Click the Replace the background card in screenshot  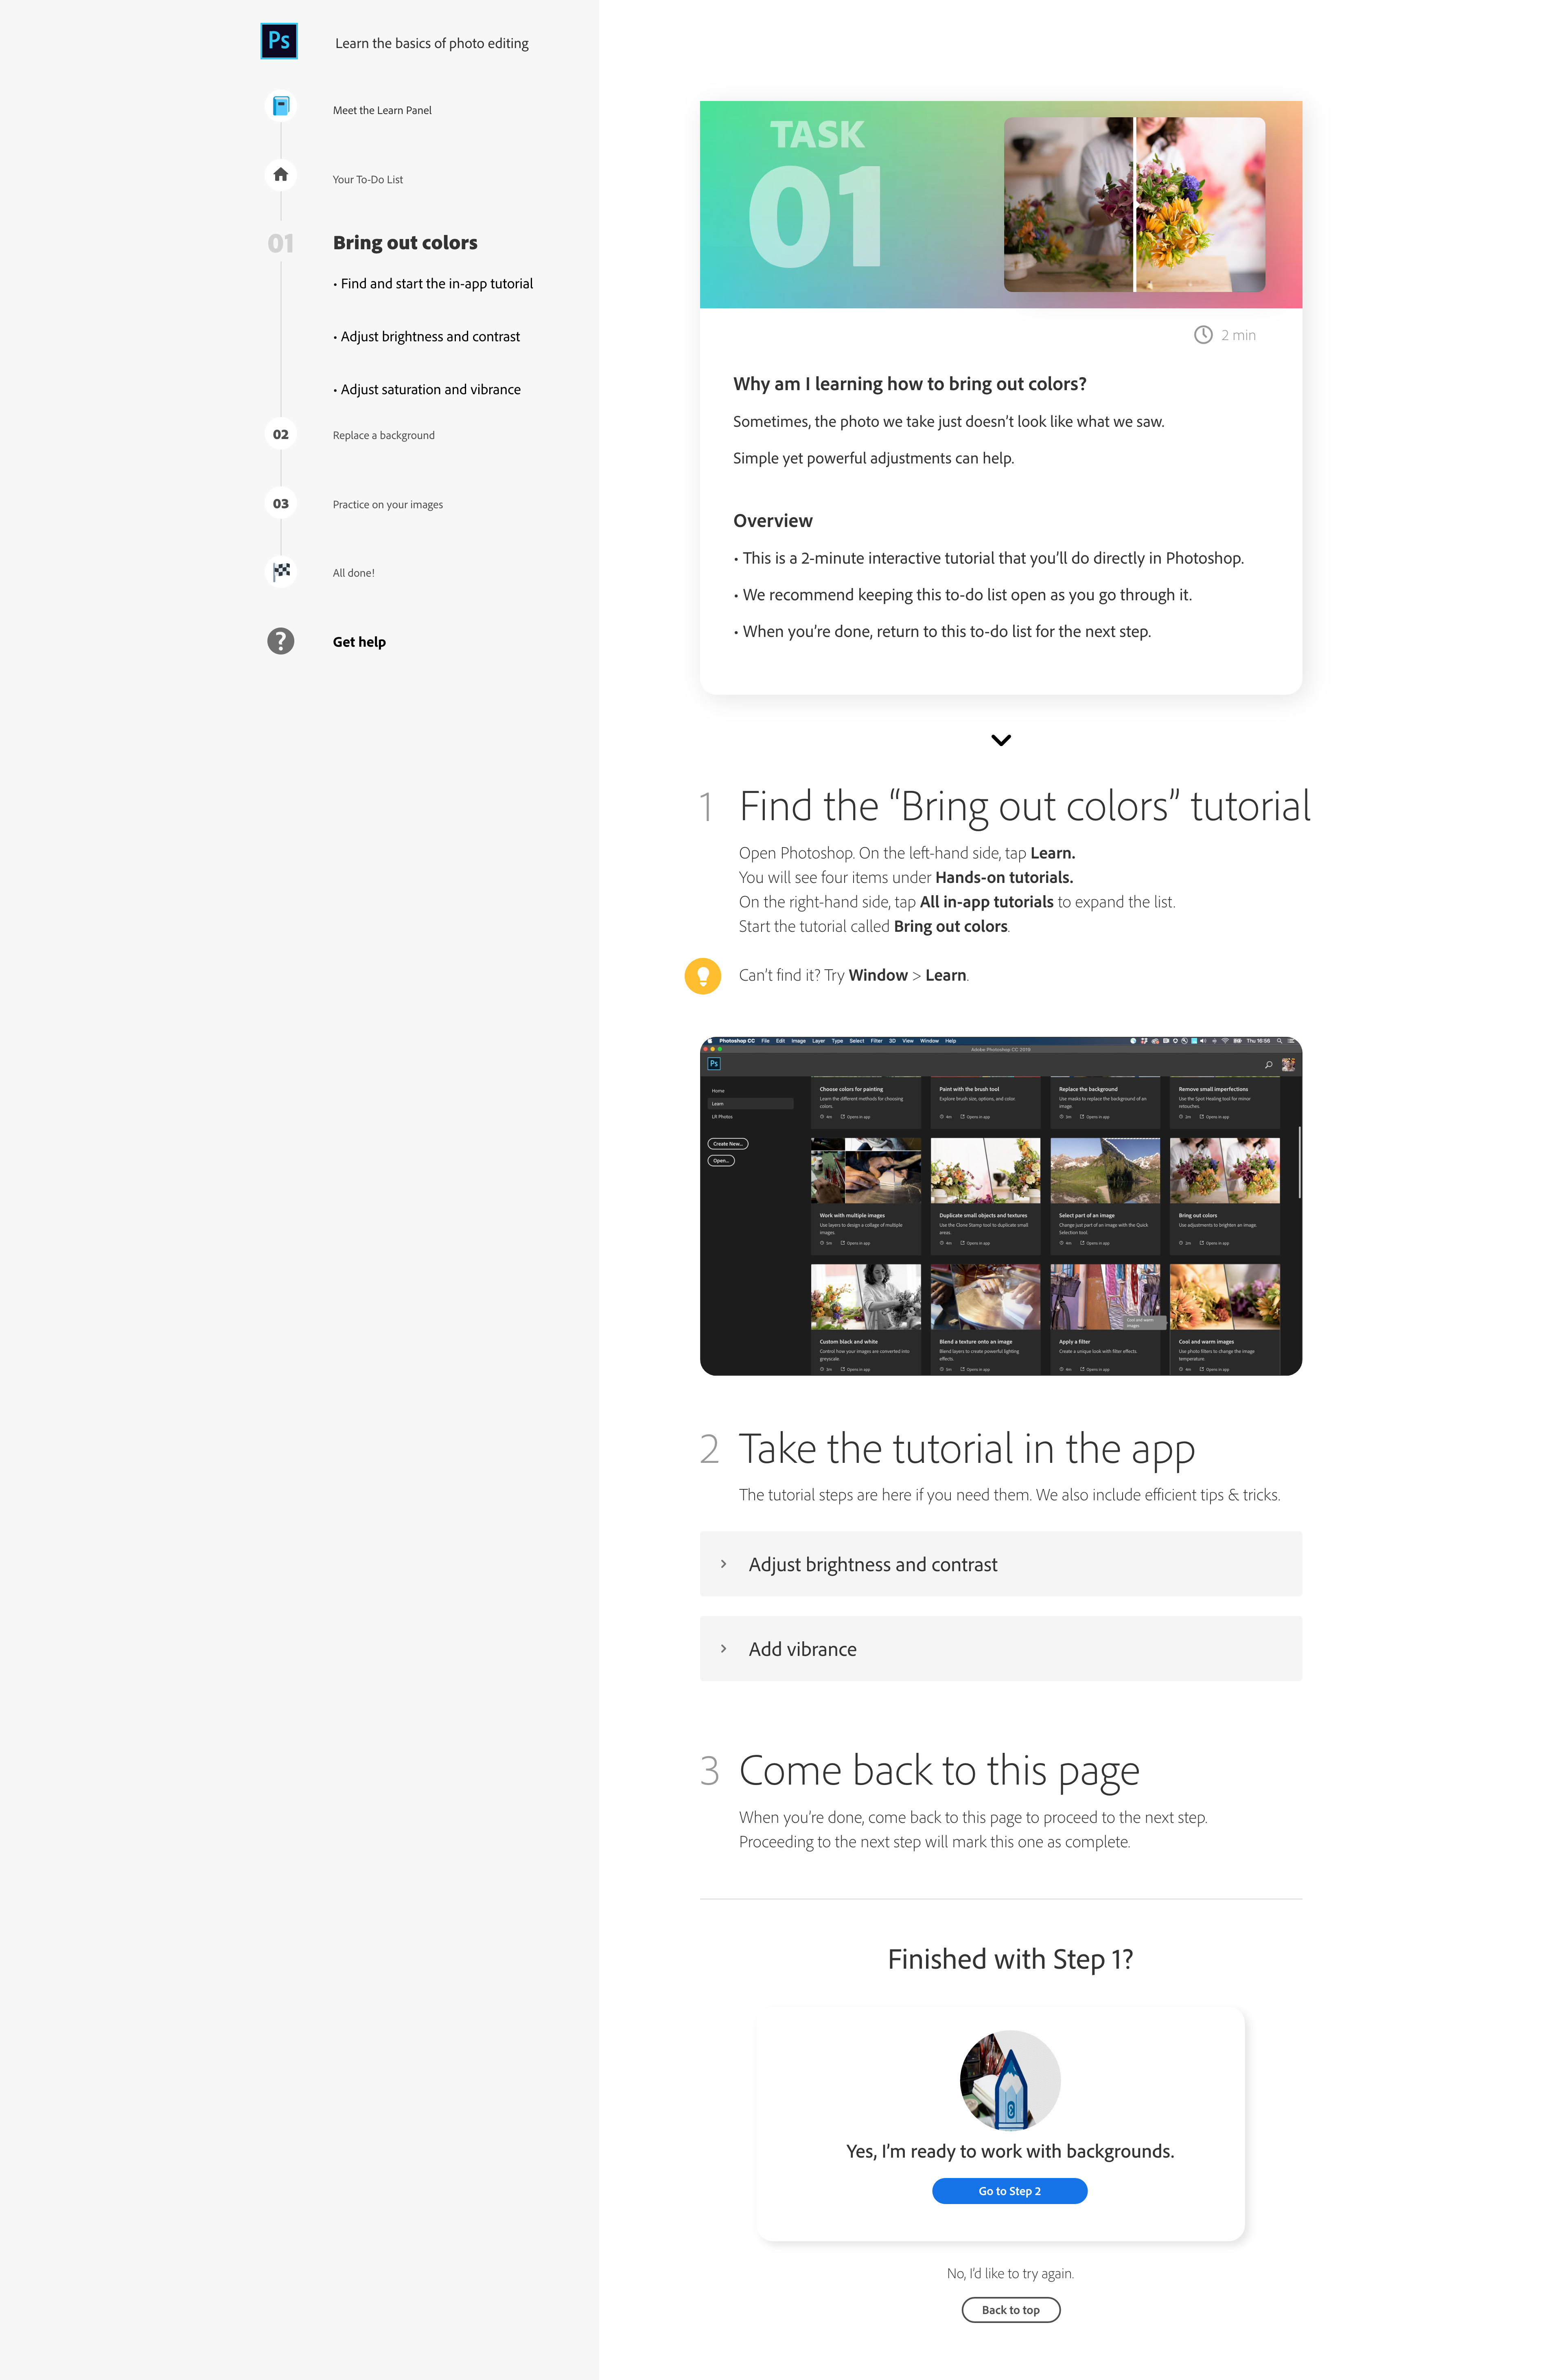(1105, 1102)
